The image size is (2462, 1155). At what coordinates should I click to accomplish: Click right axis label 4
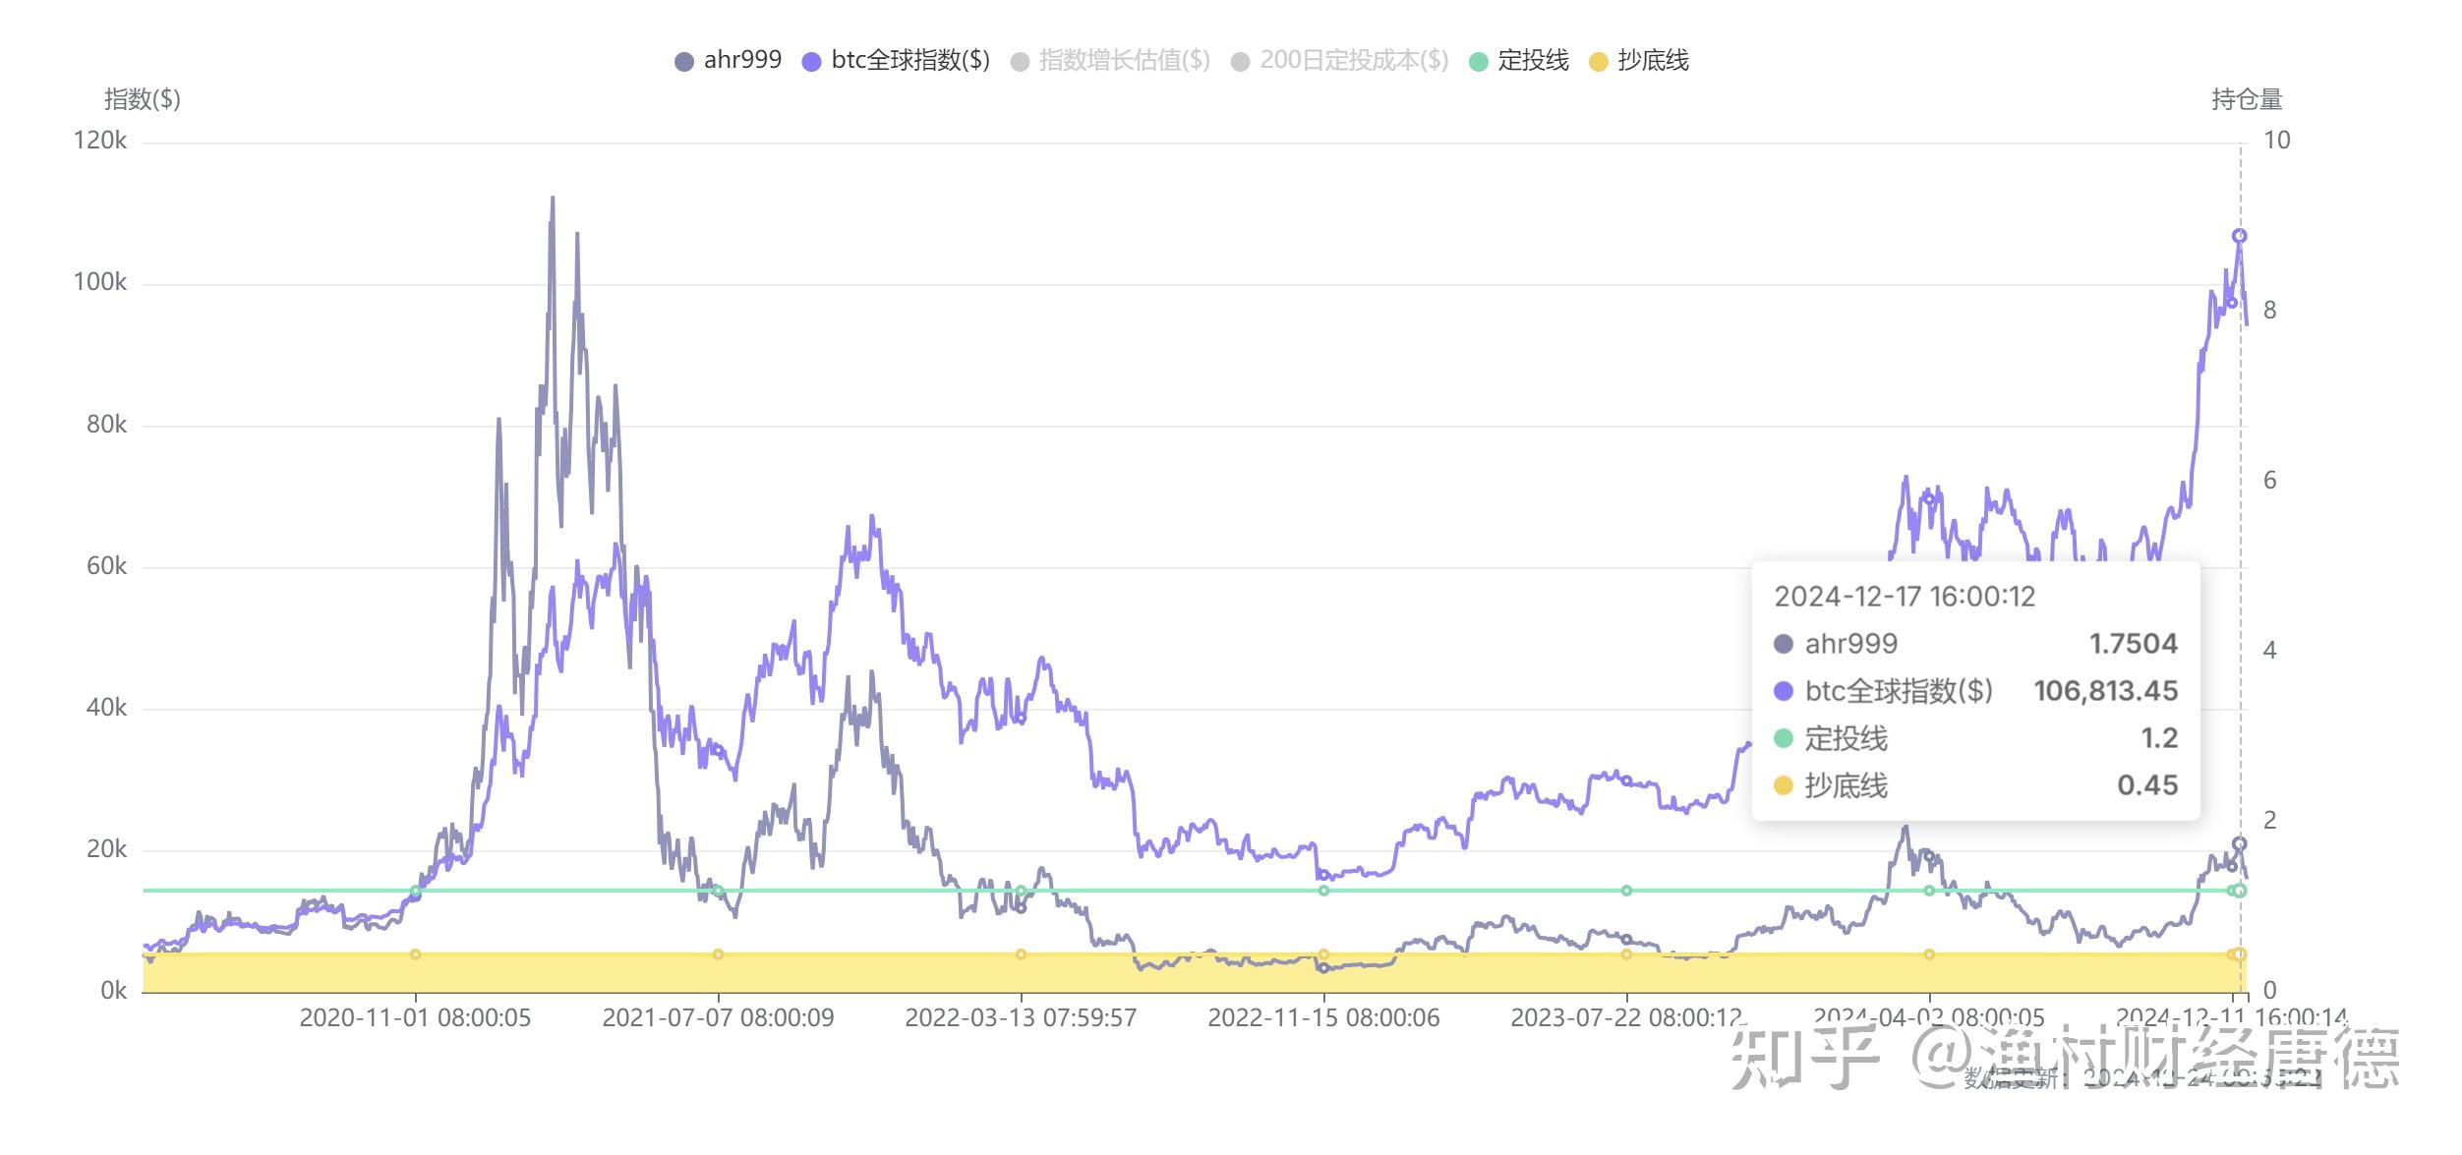(2269, 651)
